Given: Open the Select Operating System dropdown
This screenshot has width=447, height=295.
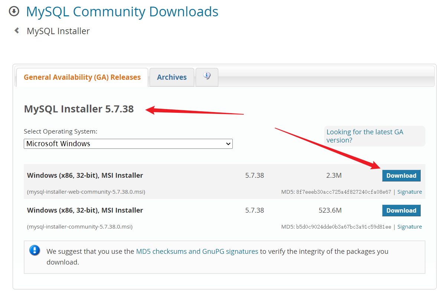Looking at the screenshot, I should [x=128, y=144].
